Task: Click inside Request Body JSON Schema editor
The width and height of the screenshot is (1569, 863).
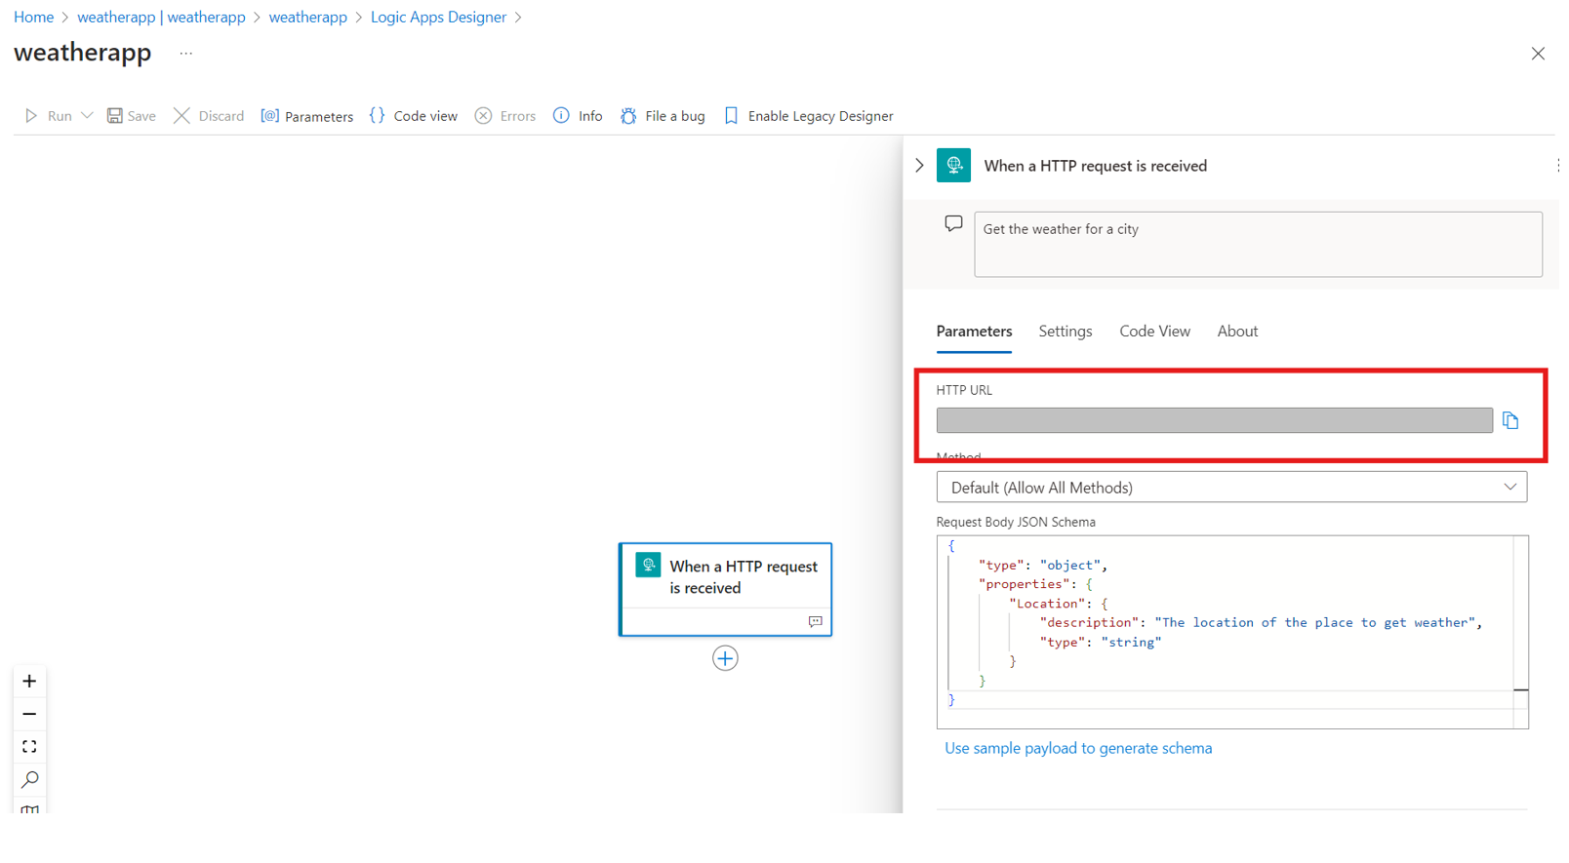Action: (x=1231, y=631)
